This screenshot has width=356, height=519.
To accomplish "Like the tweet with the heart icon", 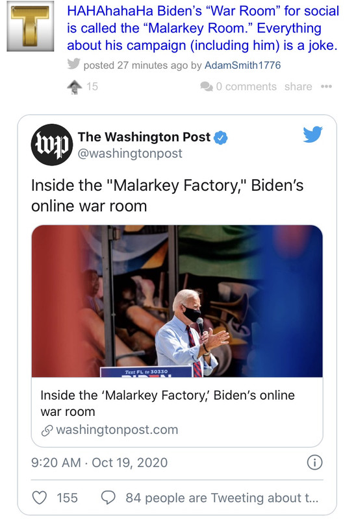I will click(40, 498).
